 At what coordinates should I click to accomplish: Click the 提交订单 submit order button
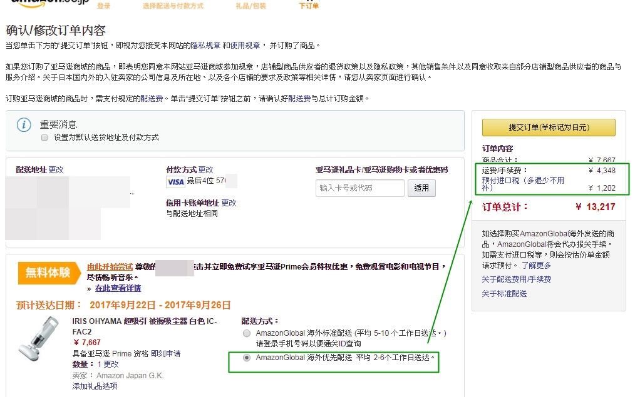coord(549,128)
